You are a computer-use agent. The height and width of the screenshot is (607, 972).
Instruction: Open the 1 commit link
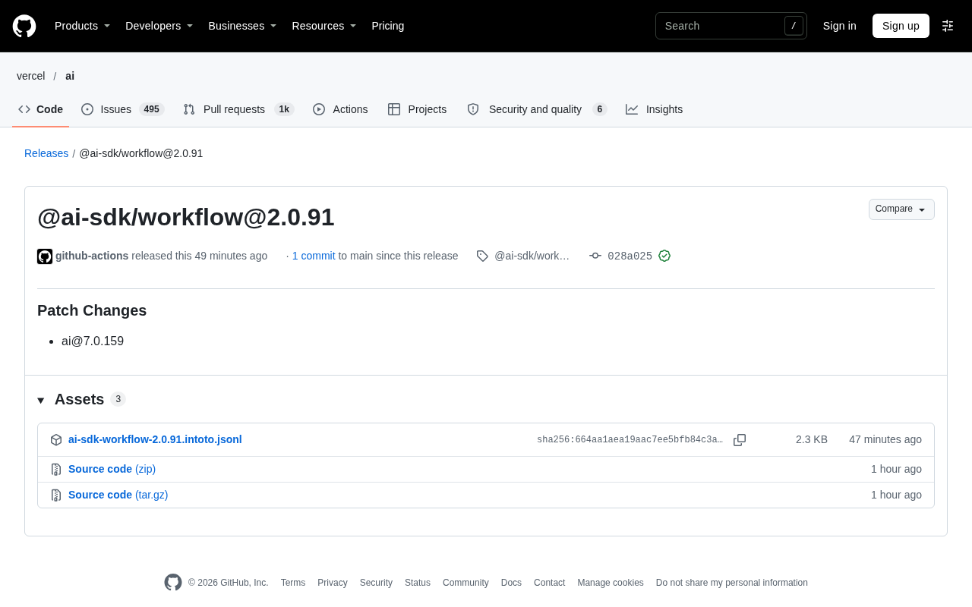point(314,256)
